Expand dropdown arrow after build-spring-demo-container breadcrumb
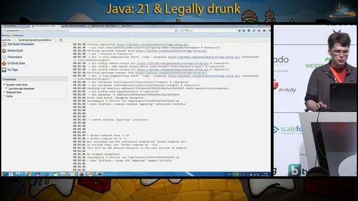The width and height of the screenshot is (358, 201). (x=56, y=40)
